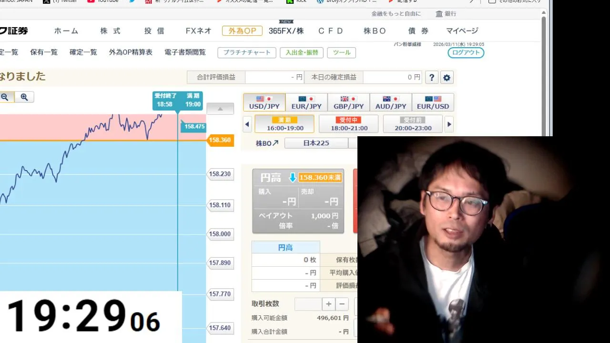
Task: Show next expiry times with right arrow
Action: (x=449, y=124)
